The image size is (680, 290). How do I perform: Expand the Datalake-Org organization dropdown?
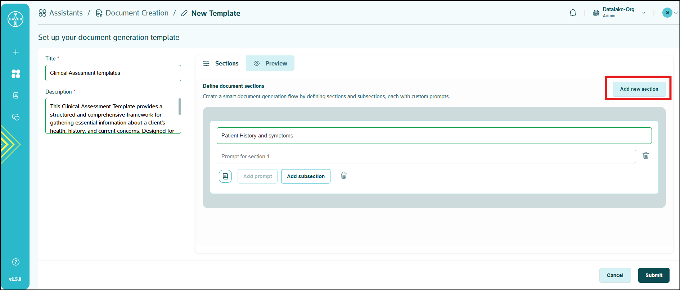tap(643, 13)
